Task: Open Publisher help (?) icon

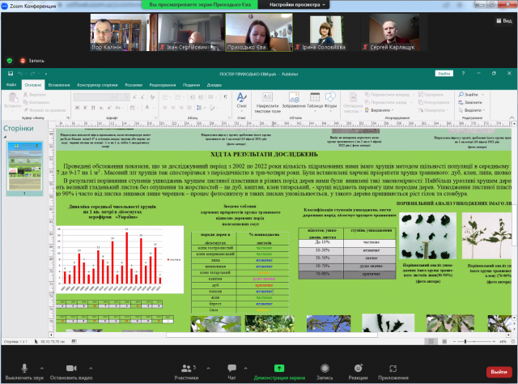Action: click(x=463, y=74)
